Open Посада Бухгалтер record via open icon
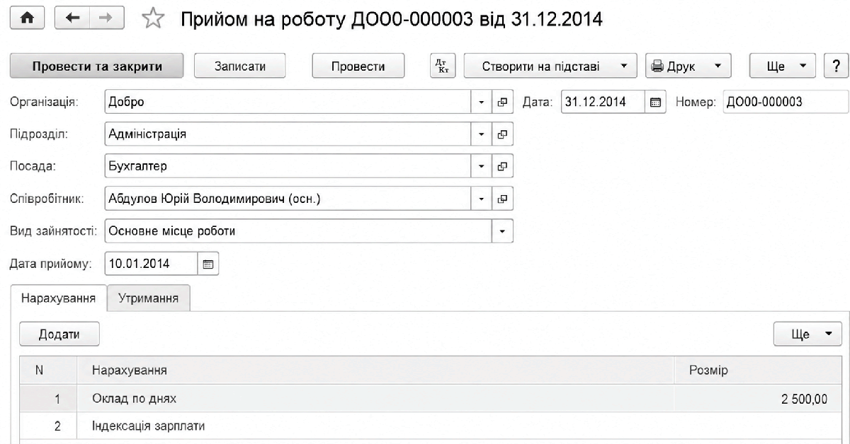This screenshot has width=850, height=444. (x=503, y=166)
